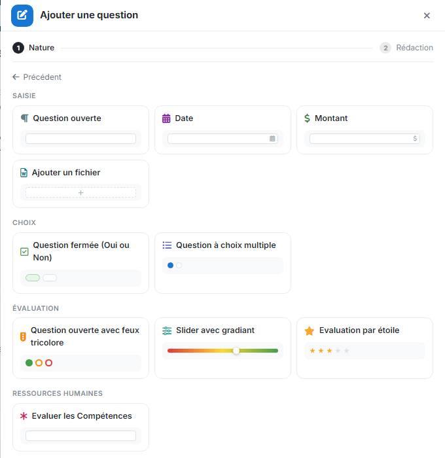Click the purple calendar icon beside Date
Viewport: 445px width, 458px height.
tap(166, 118)
